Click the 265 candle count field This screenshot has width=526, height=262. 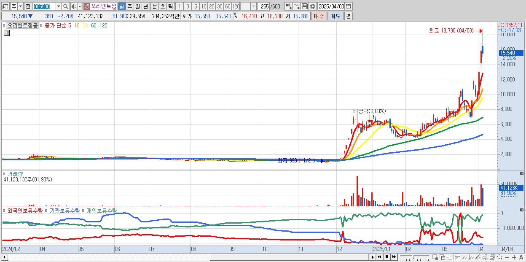tap(264, 6)
